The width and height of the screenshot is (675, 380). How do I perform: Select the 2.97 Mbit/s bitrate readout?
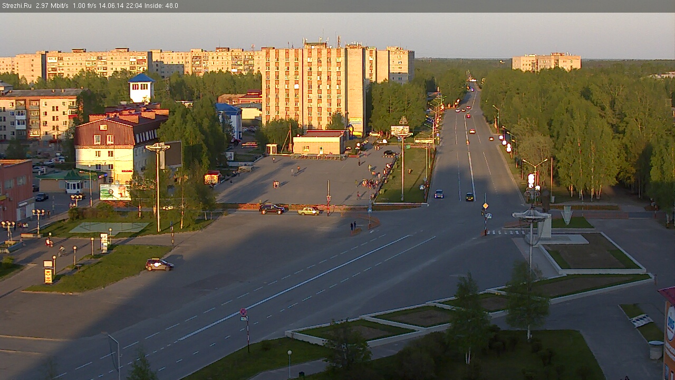(x=52, y=6)
